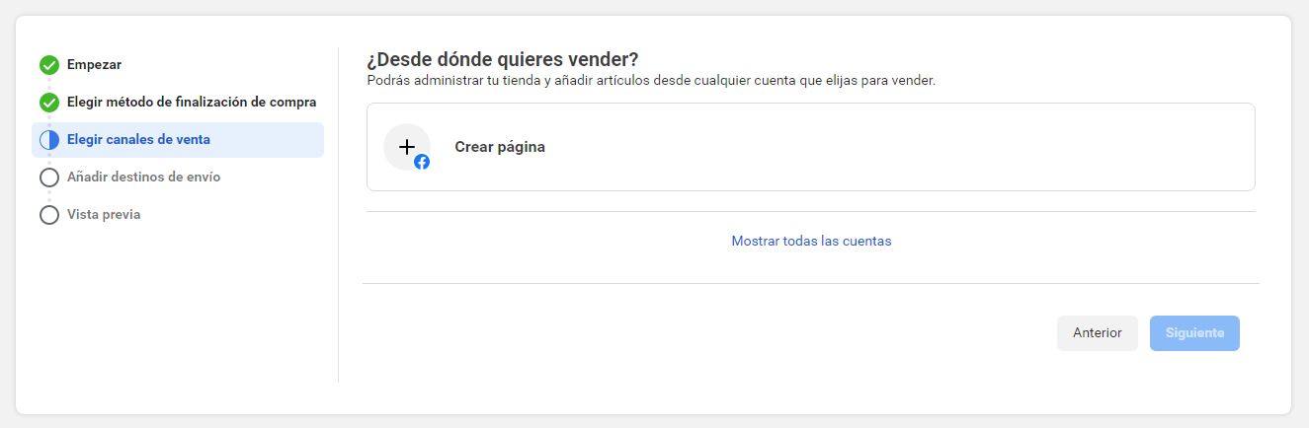Click the empty circle next to Añadir destinos de envío

click(x=49, y=178)
